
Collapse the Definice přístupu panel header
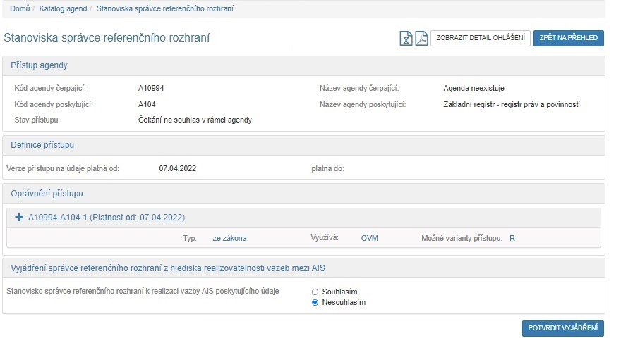pyautogui.click(x=42, y=145)
